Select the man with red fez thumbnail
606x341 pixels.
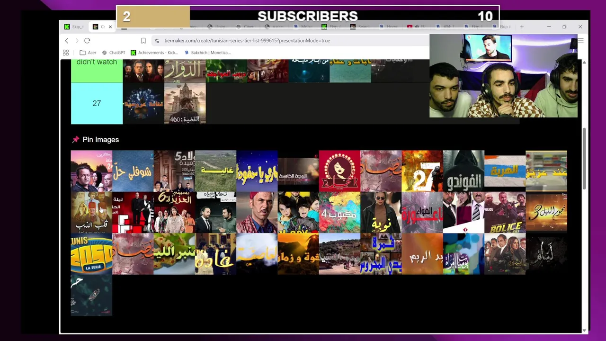pos(257,213)
